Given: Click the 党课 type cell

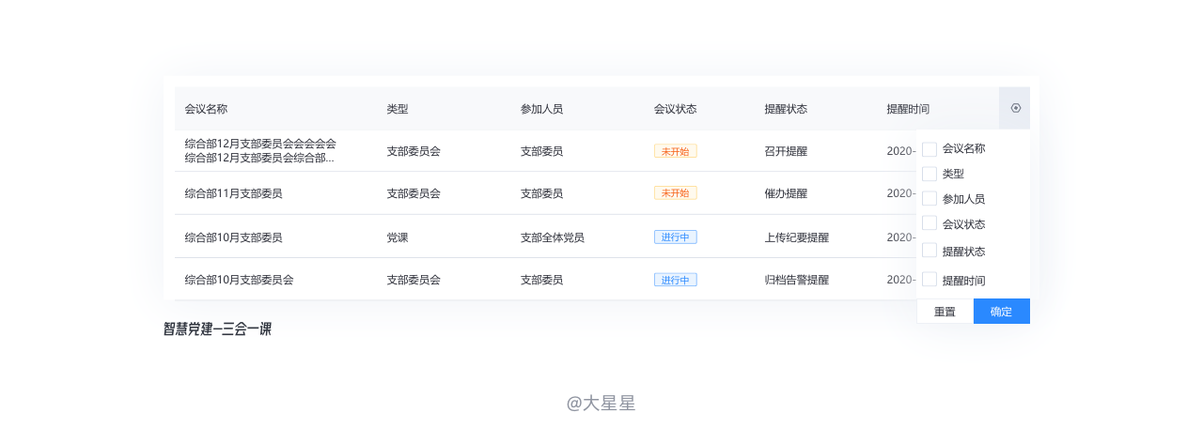Looking at the screenshot, I should pyautogui.click(x=398, y=237).
